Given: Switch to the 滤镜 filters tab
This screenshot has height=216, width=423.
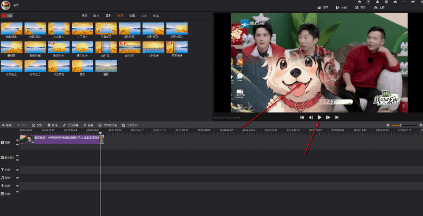Looking at the screenshot, I should click(132, 16).
